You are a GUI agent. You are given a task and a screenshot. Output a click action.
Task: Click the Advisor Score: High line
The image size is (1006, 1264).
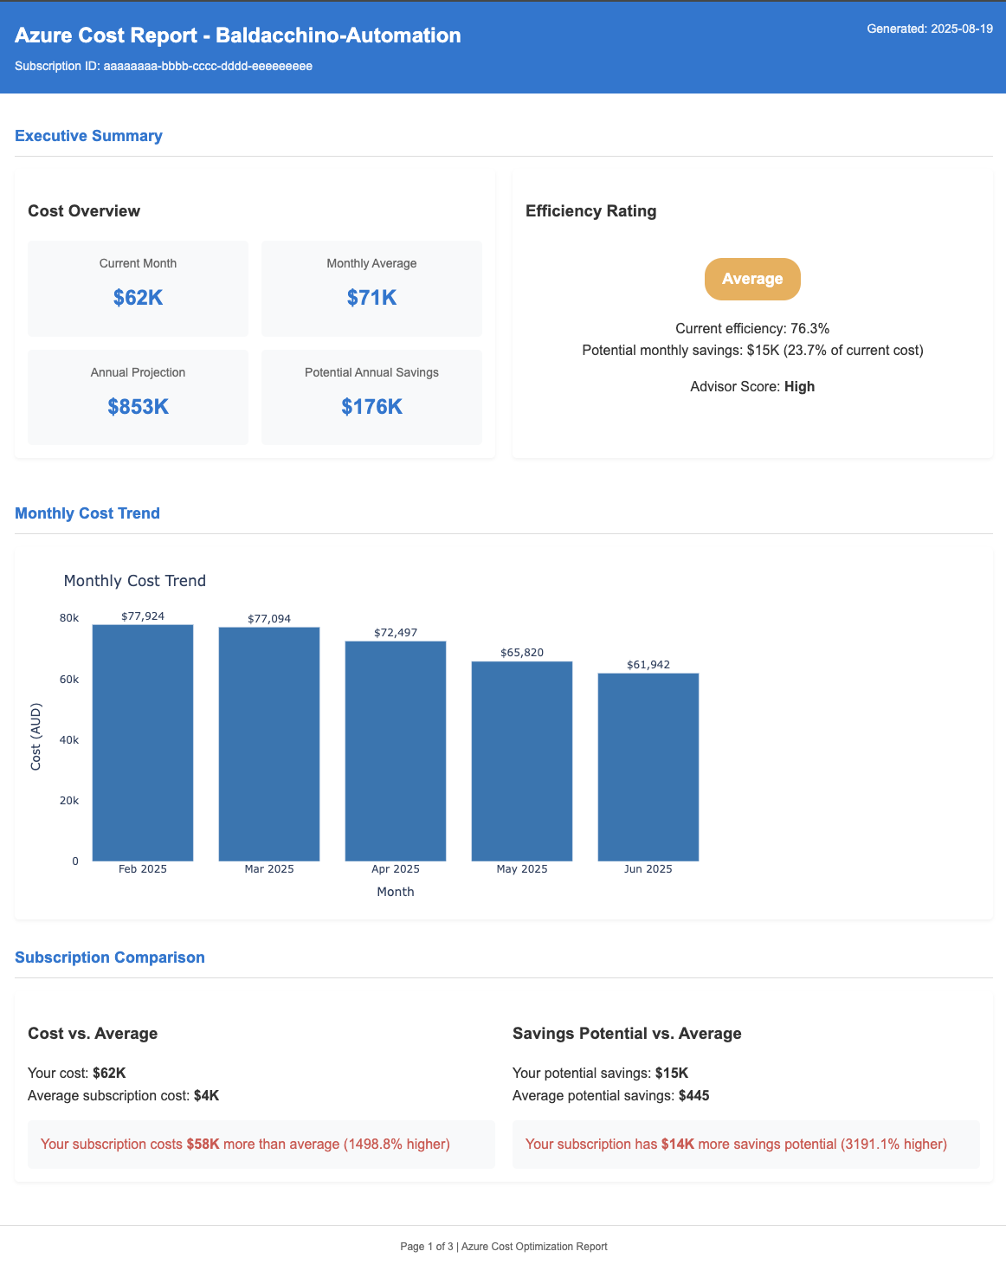click(x=752, y=386)
